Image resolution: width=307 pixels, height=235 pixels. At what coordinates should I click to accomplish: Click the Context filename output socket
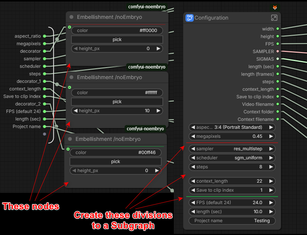click(x=278, y=119)
